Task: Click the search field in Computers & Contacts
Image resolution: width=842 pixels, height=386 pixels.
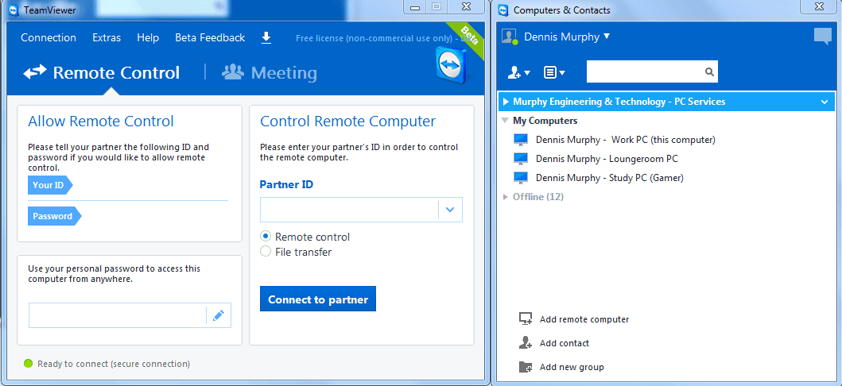Action: [x=645, y=71]
